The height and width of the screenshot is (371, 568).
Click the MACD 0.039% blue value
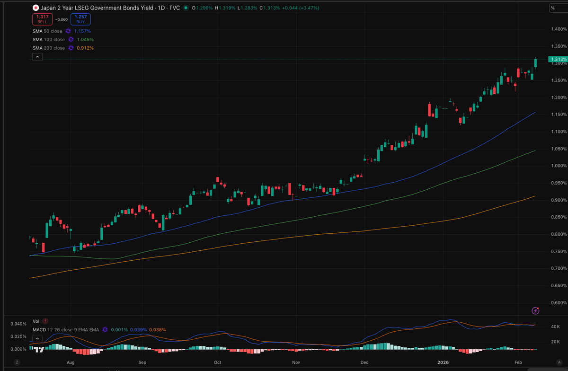click(138, 329)
